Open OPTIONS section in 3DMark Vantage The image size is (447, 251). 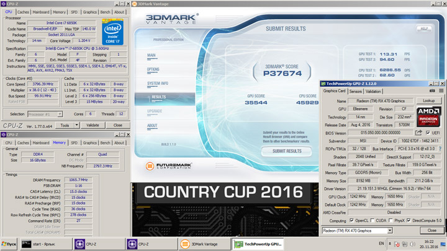click(x=153, y=69)
